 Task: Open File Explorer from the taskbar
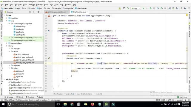[65, 104]
